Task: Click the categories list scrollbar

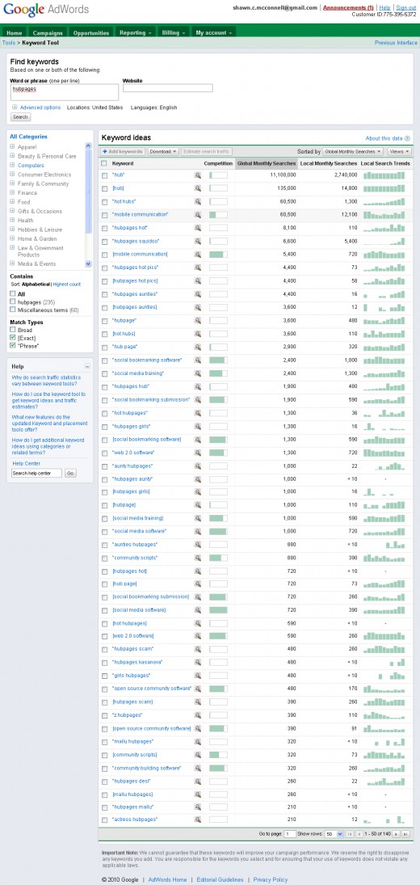Action: point(88,204)
